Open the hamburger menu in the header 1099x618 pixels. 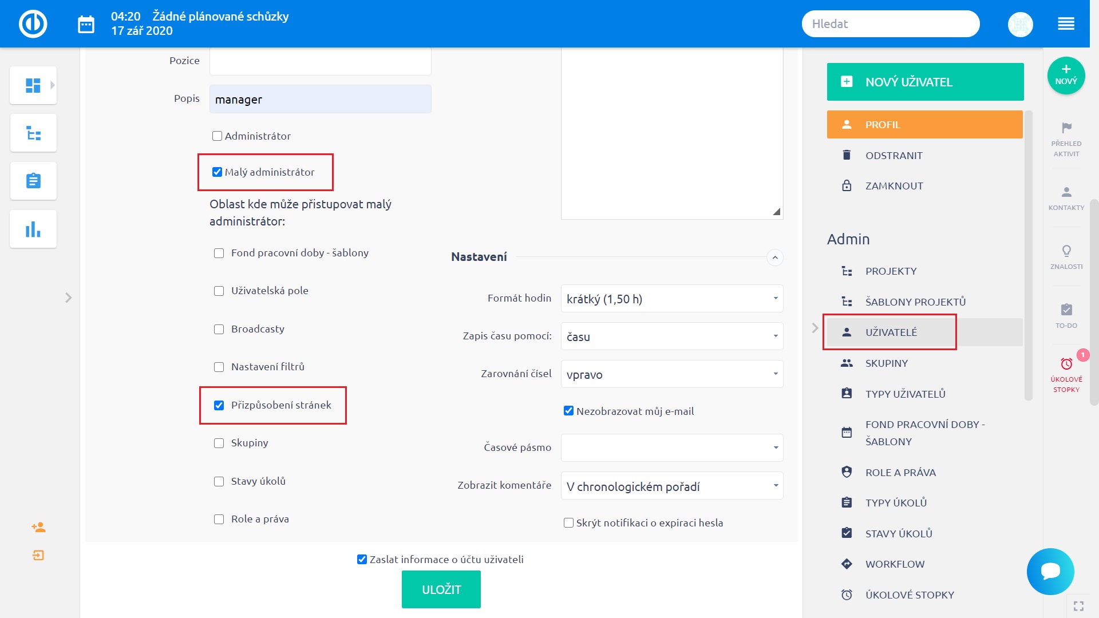pyautogui.click(x=1066, y=24)
